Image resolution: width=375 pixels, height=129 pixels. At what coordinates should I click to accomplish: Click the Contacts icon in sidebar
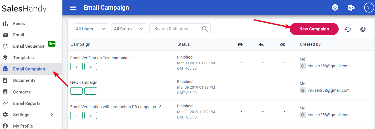(5, 92)
